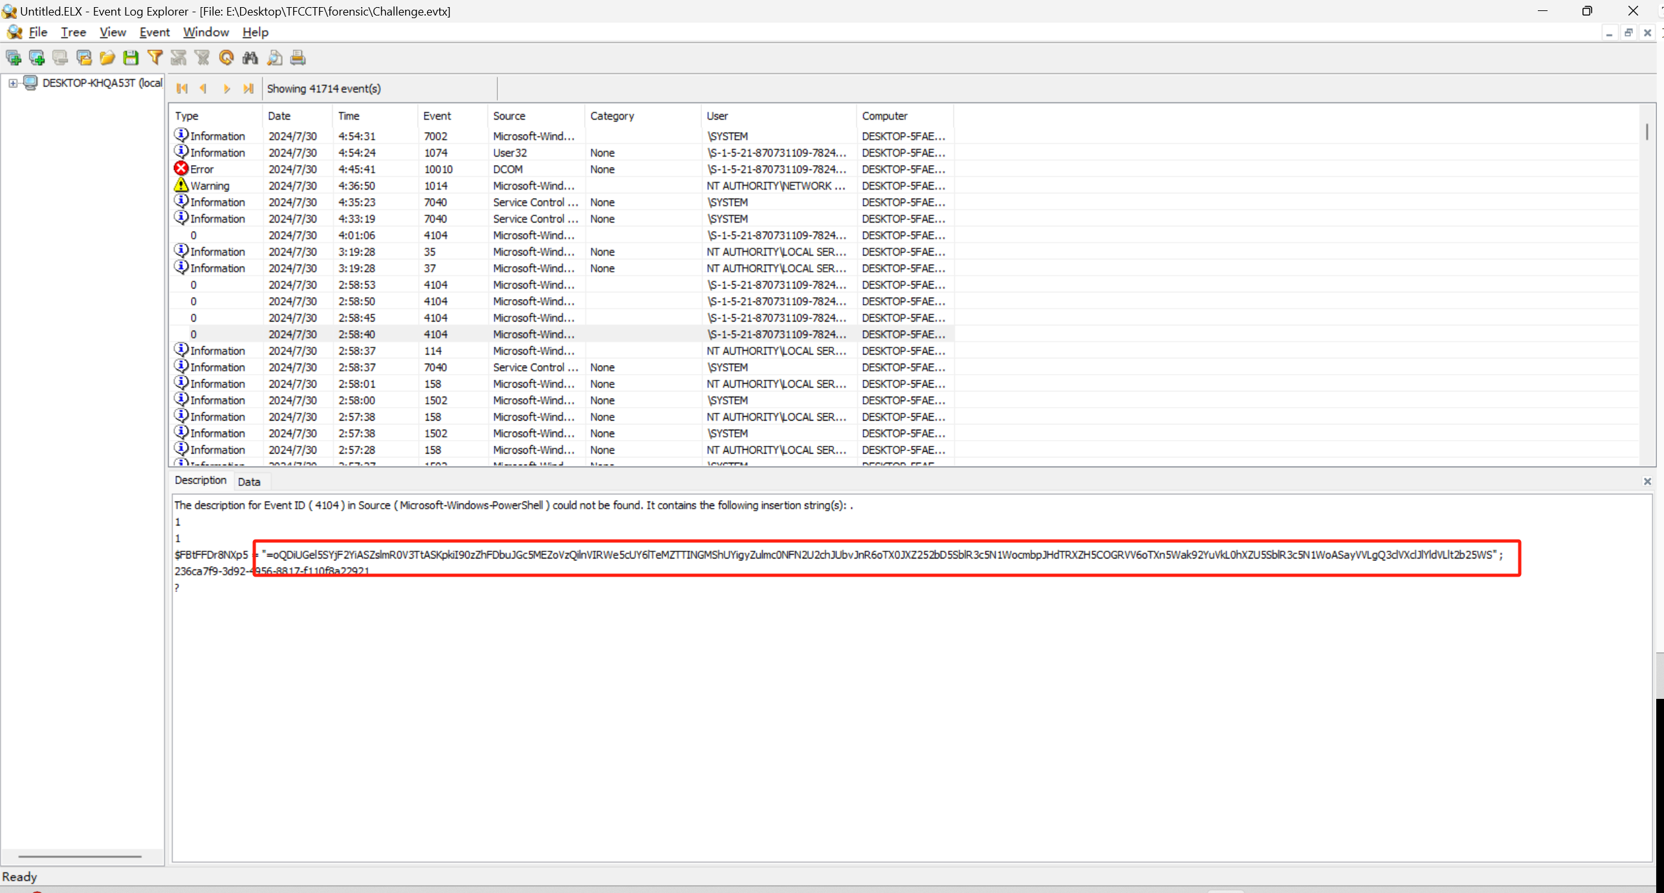Click the orange Refresh arrow icon
Image resolution: width=1664 pixels, height=893 pixels.
point(226,58)
